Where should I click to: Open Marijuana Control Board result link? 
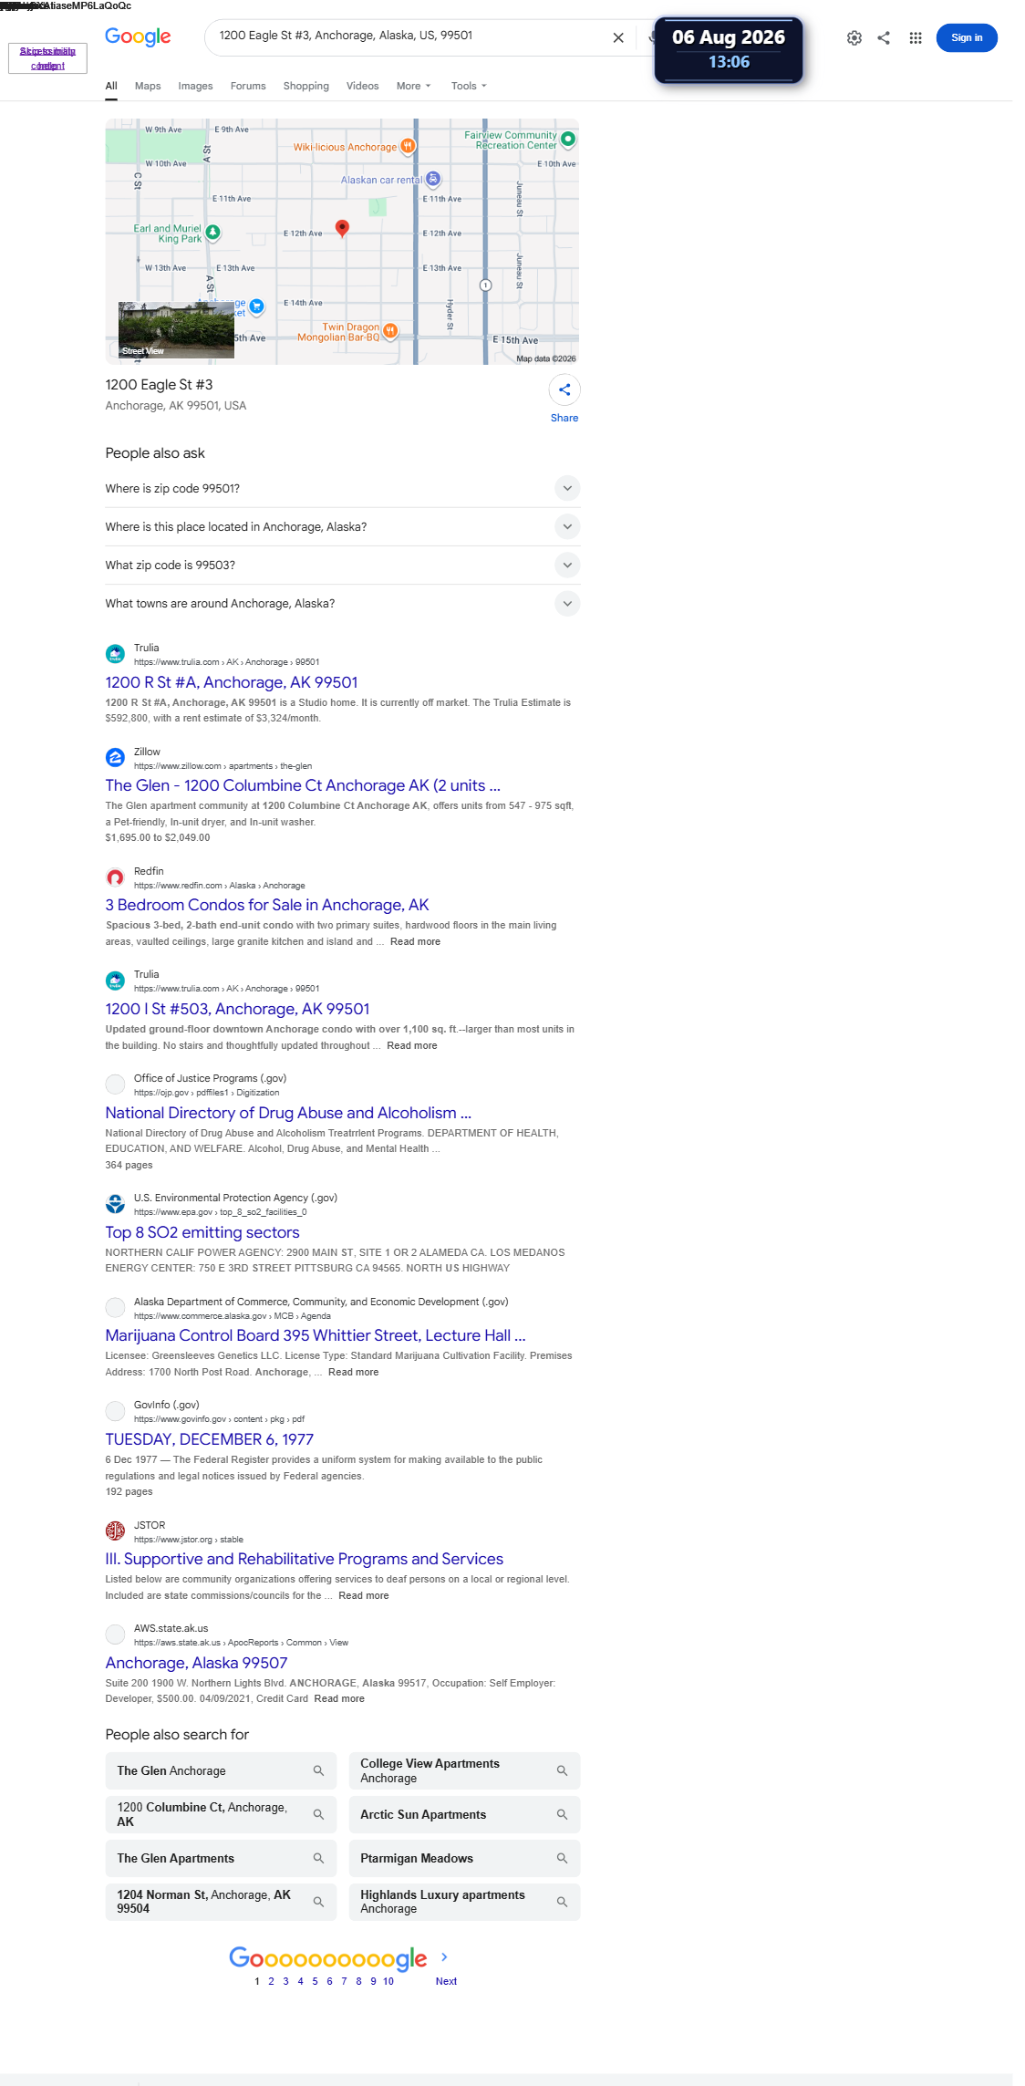pyautogui.click(x=316, y=1335)
